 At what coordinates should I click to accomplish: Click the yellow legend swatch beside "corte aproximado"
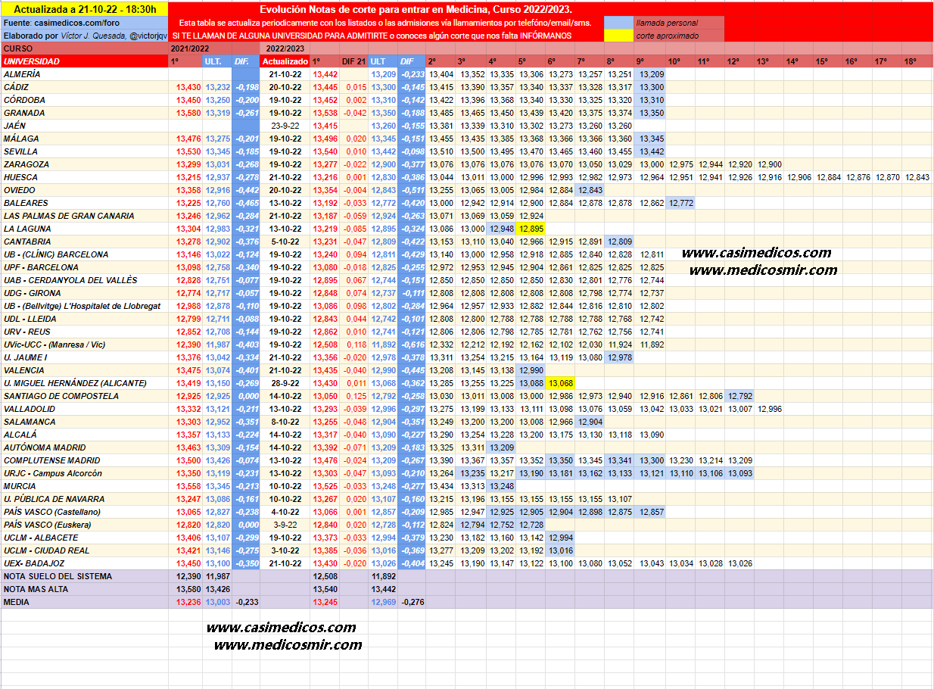click(618, 36)
